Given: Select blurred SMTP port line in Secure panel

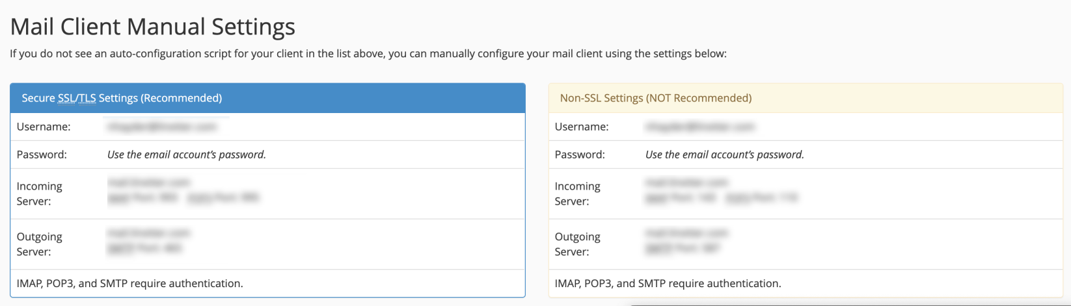Looking at the screenshot, I should click(x=145, y=248).
